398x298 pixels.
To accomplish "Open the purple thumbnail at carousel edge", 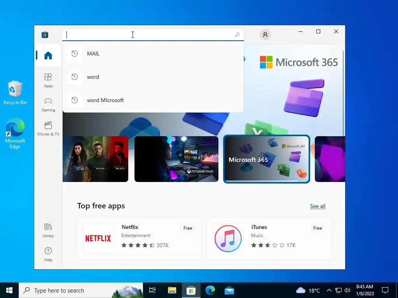I will [330, 159].
